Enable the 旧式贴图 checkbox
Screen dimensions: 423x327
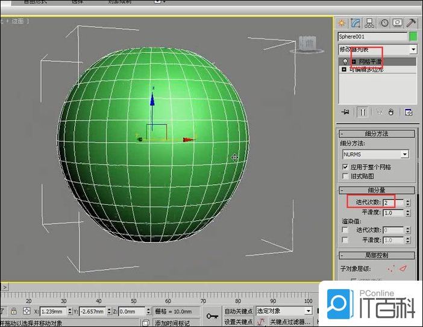click(x=345, y=176)
